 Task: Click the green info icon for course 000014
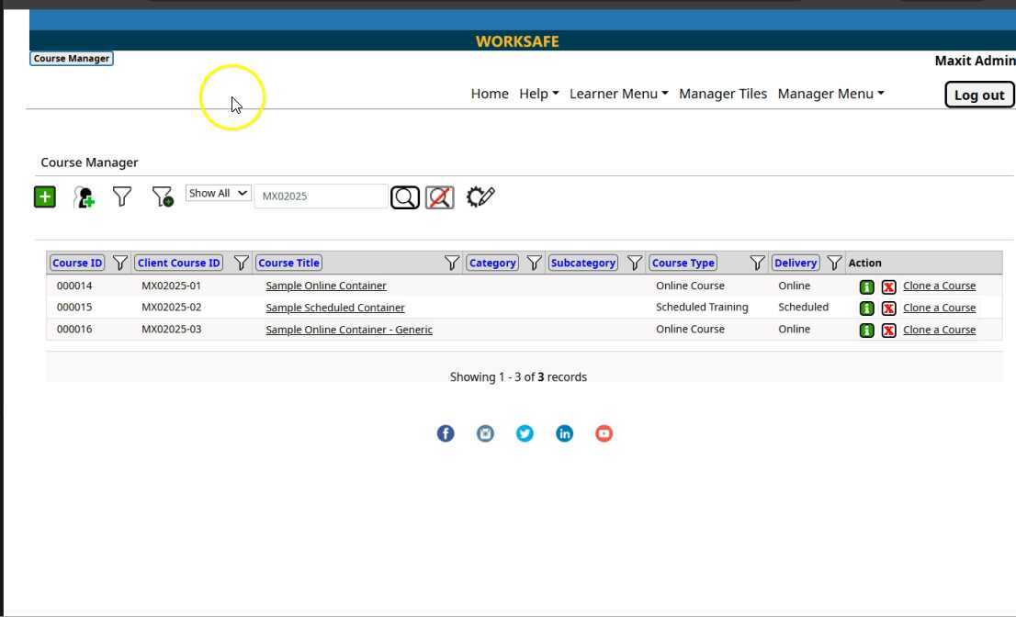point(866,286)
